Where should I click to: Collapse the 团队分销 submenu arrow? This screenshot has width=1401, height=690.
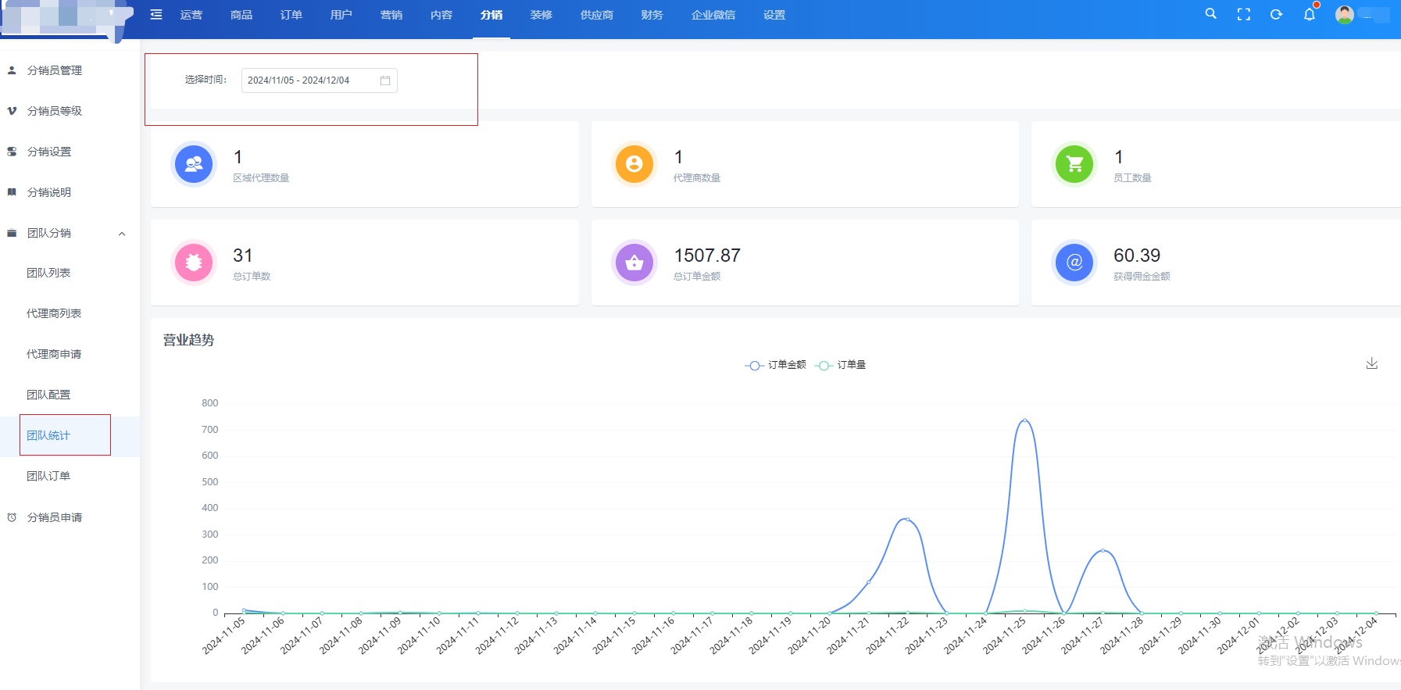coord(122,234)
